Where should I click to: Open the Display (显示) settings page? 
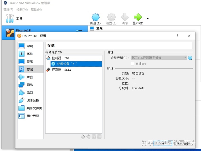click(31, 61)
